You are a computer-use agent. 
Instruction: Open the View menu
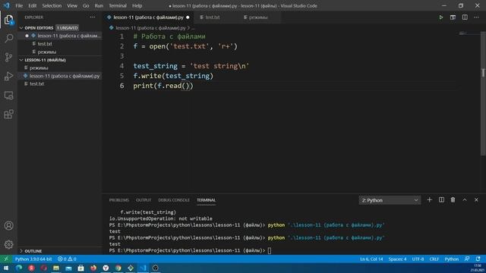(x=72, y=5)
